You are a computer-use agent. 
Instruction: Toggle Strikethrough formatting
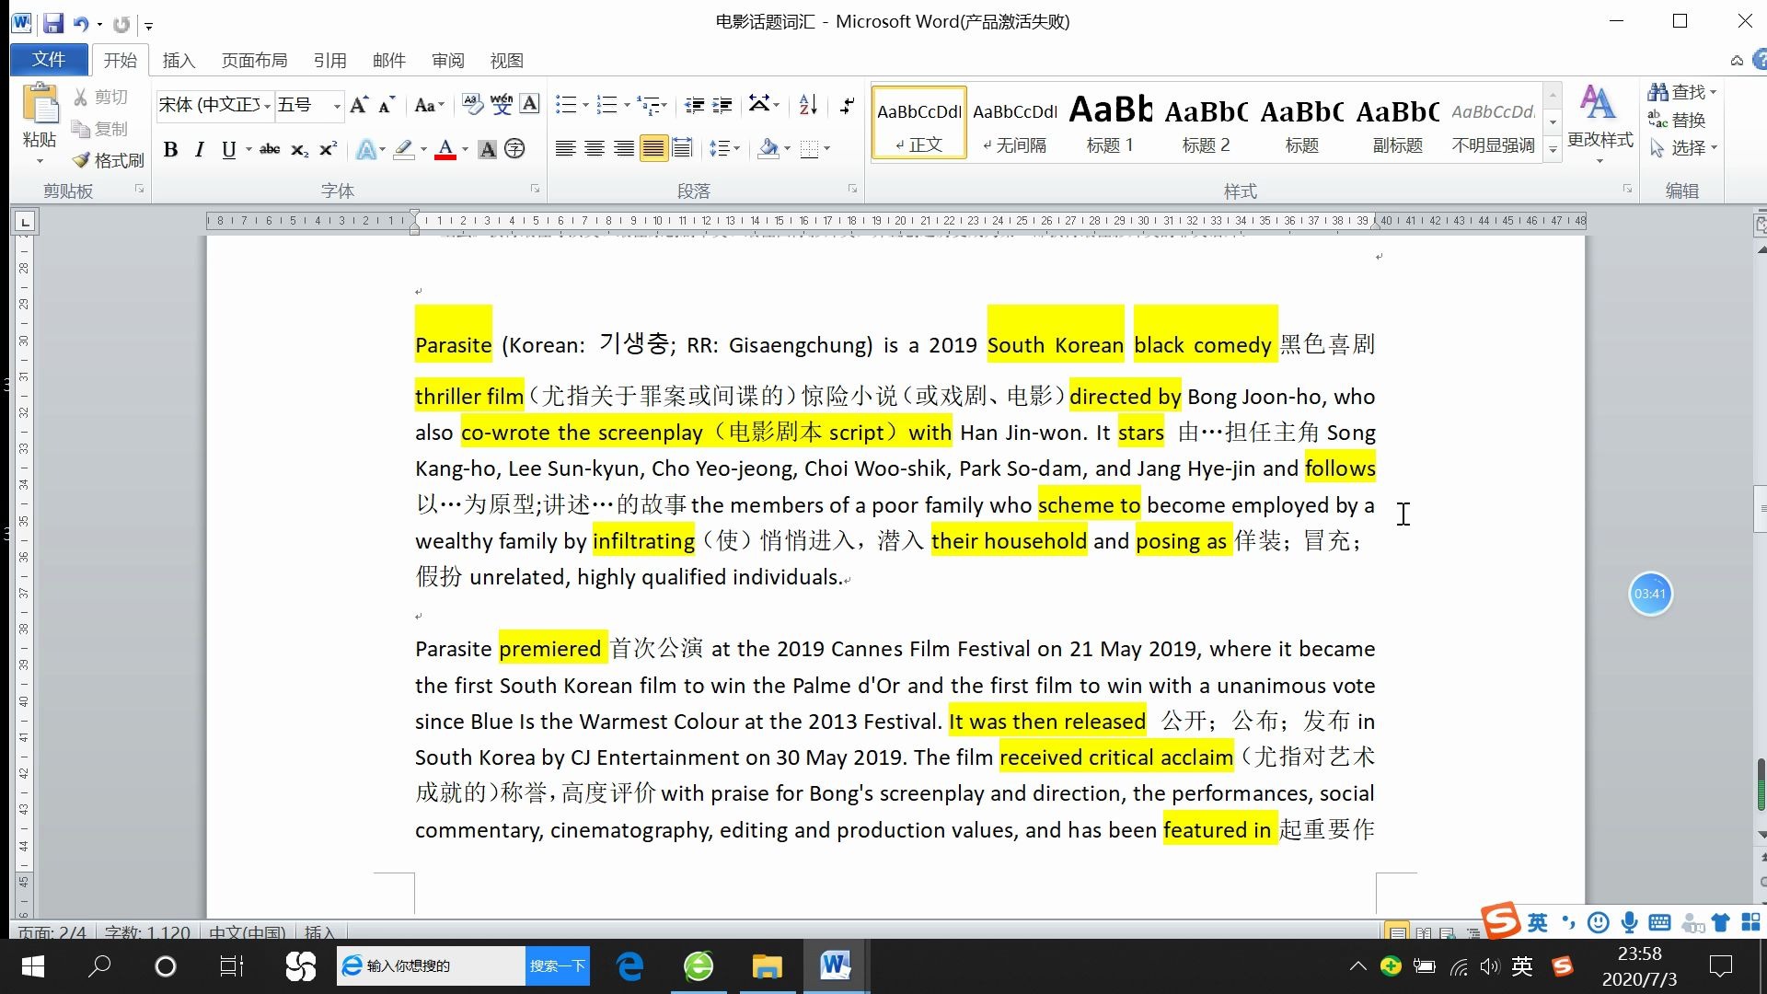[270, 149]
